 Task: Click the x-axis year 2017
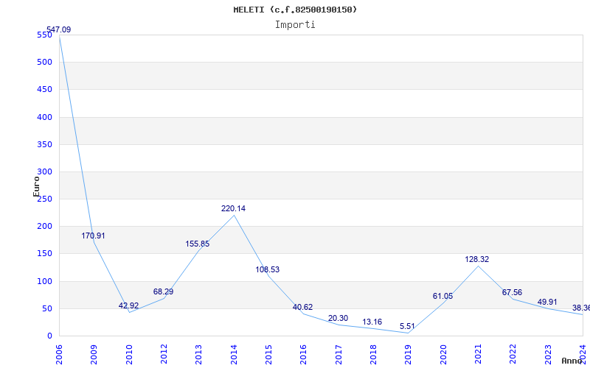pyautogui.click(x=339, y=355)
